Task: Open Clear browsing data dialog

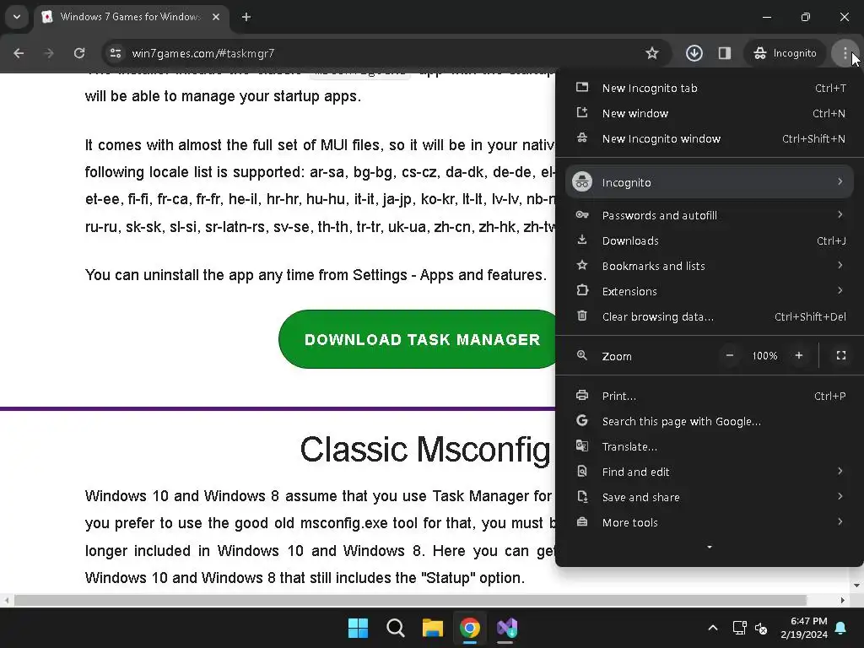Action: pos(710,317)
